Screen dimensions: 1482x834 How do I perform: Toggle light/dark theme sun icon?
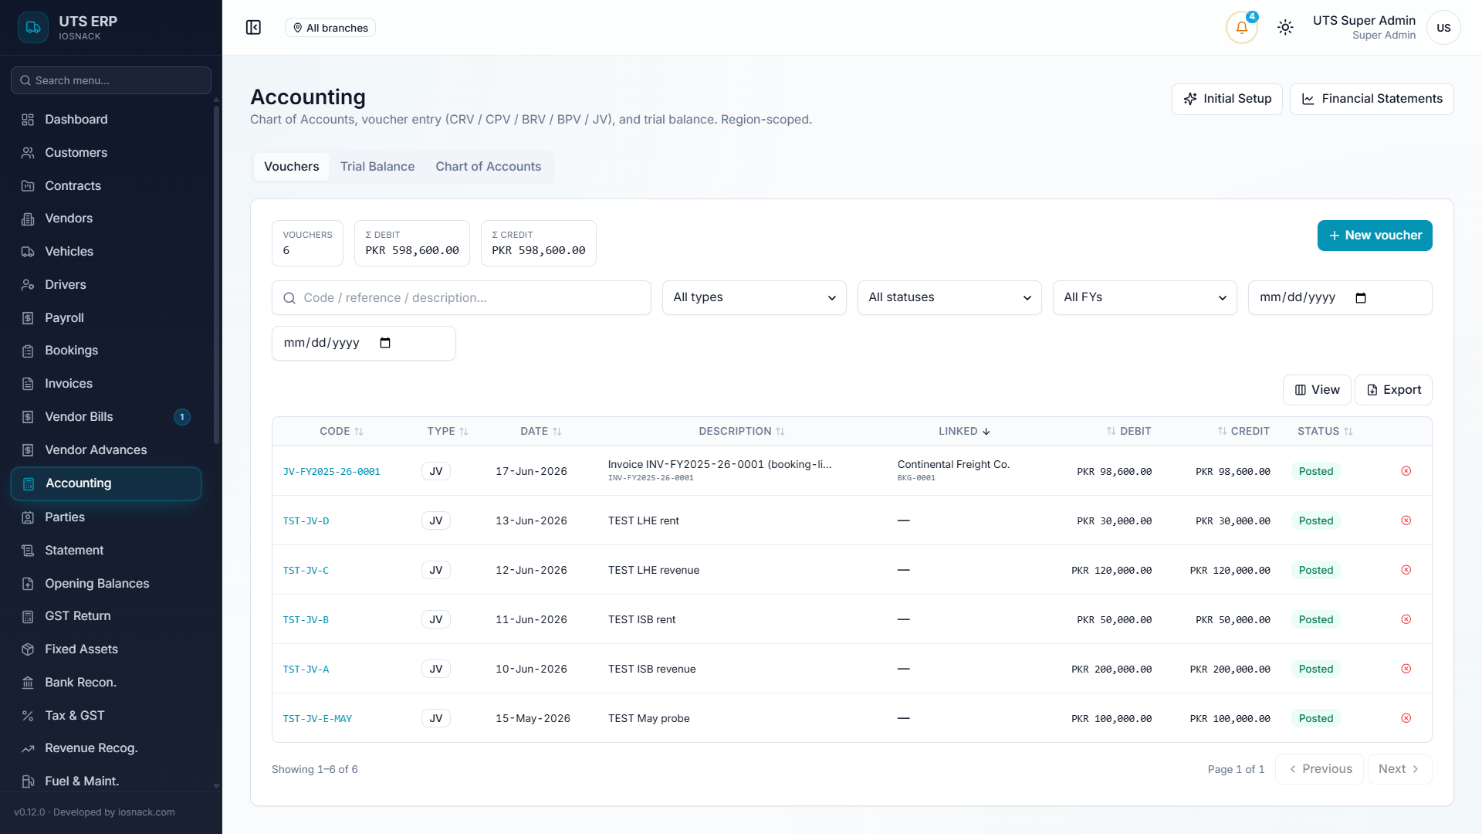1285,28
